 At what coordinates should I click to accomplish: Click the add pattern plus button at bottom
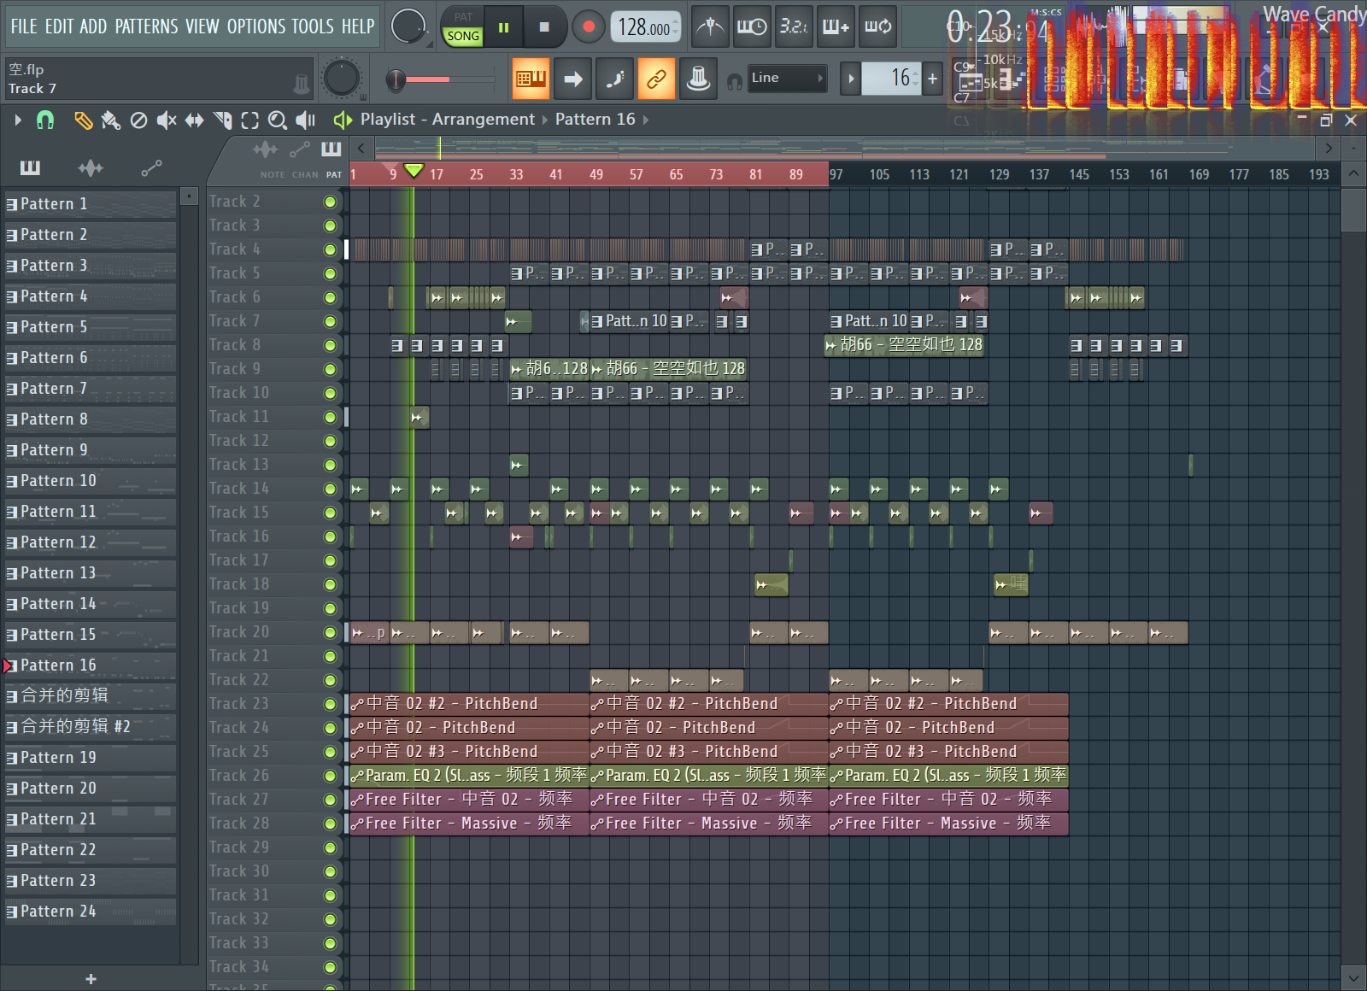click(91, 979)
